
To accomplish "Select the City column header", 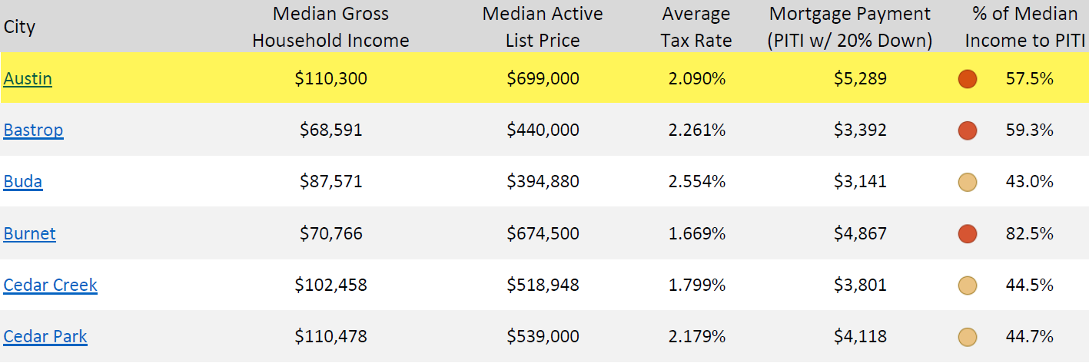I will pos(19,27).
